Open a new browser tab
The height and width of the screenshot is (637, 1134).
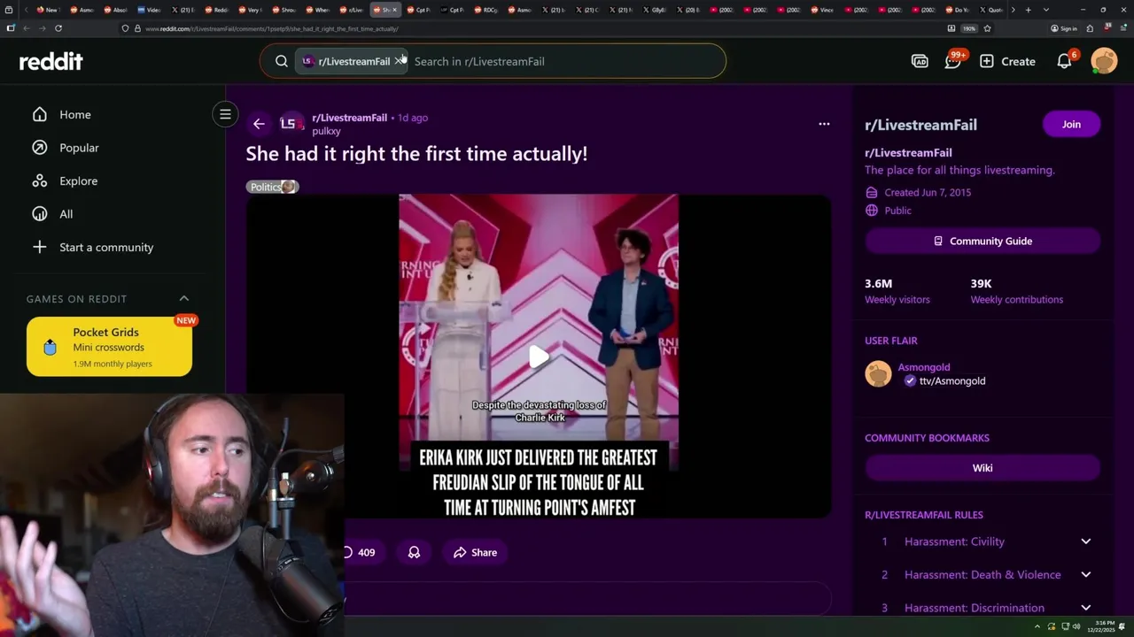[x=1028, y=10]
